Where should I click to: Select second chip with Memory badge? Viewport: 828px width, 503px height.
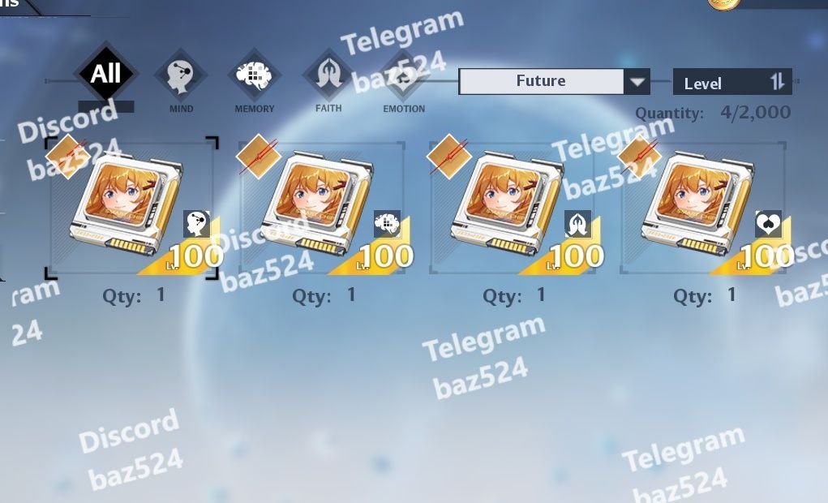point(322,208)
